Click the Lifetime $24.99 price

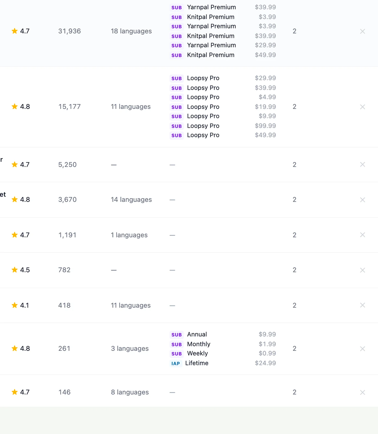click(265, 363)
